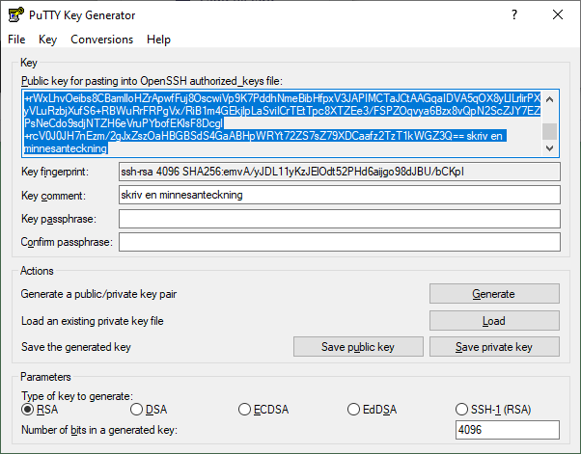
Task: Click the 'Confirm passphrase:' label
Action: pos(67,242)
